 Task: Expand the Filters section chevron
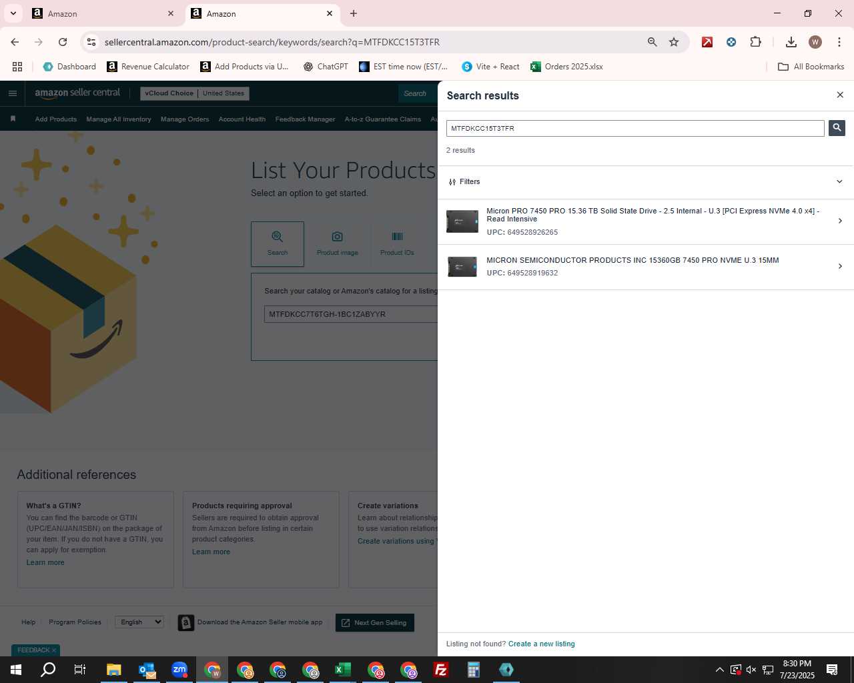point(839,181)
